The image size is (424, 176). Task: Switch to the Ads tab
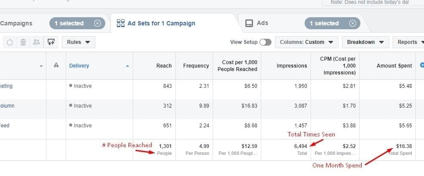(x=262, y=23)
